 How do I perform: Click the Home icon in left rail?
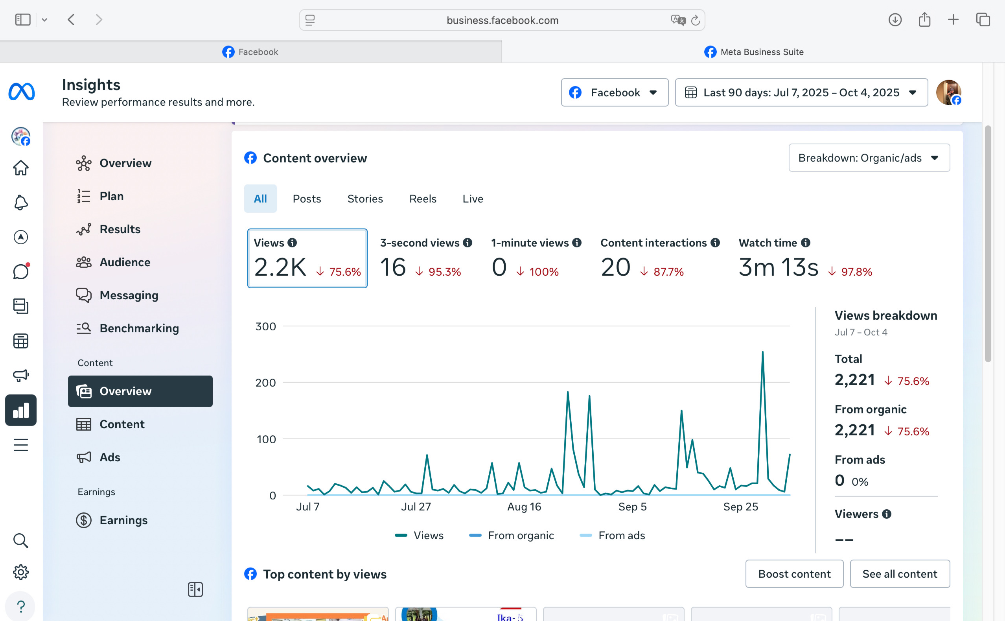coord(20,168)
